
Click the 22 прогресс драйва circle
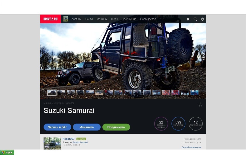click(161, 124)
